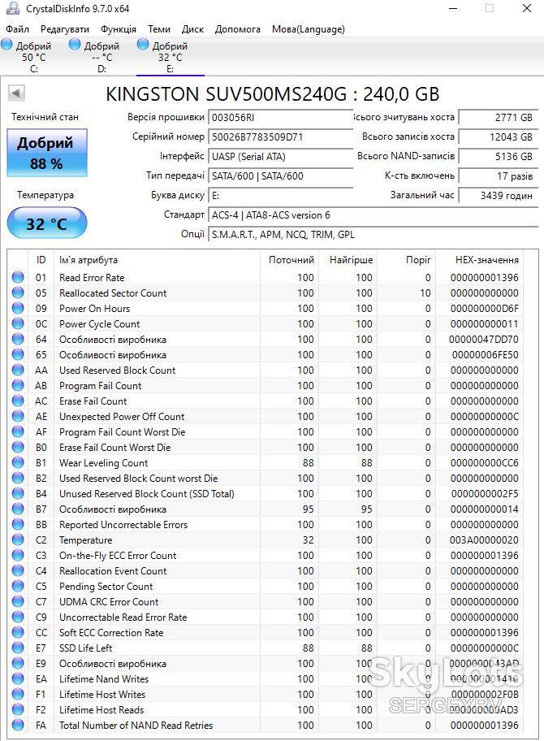Select the E: drive tab at 32 °C
The height and width of the screenshot is (741, 544).
(170, 57)
